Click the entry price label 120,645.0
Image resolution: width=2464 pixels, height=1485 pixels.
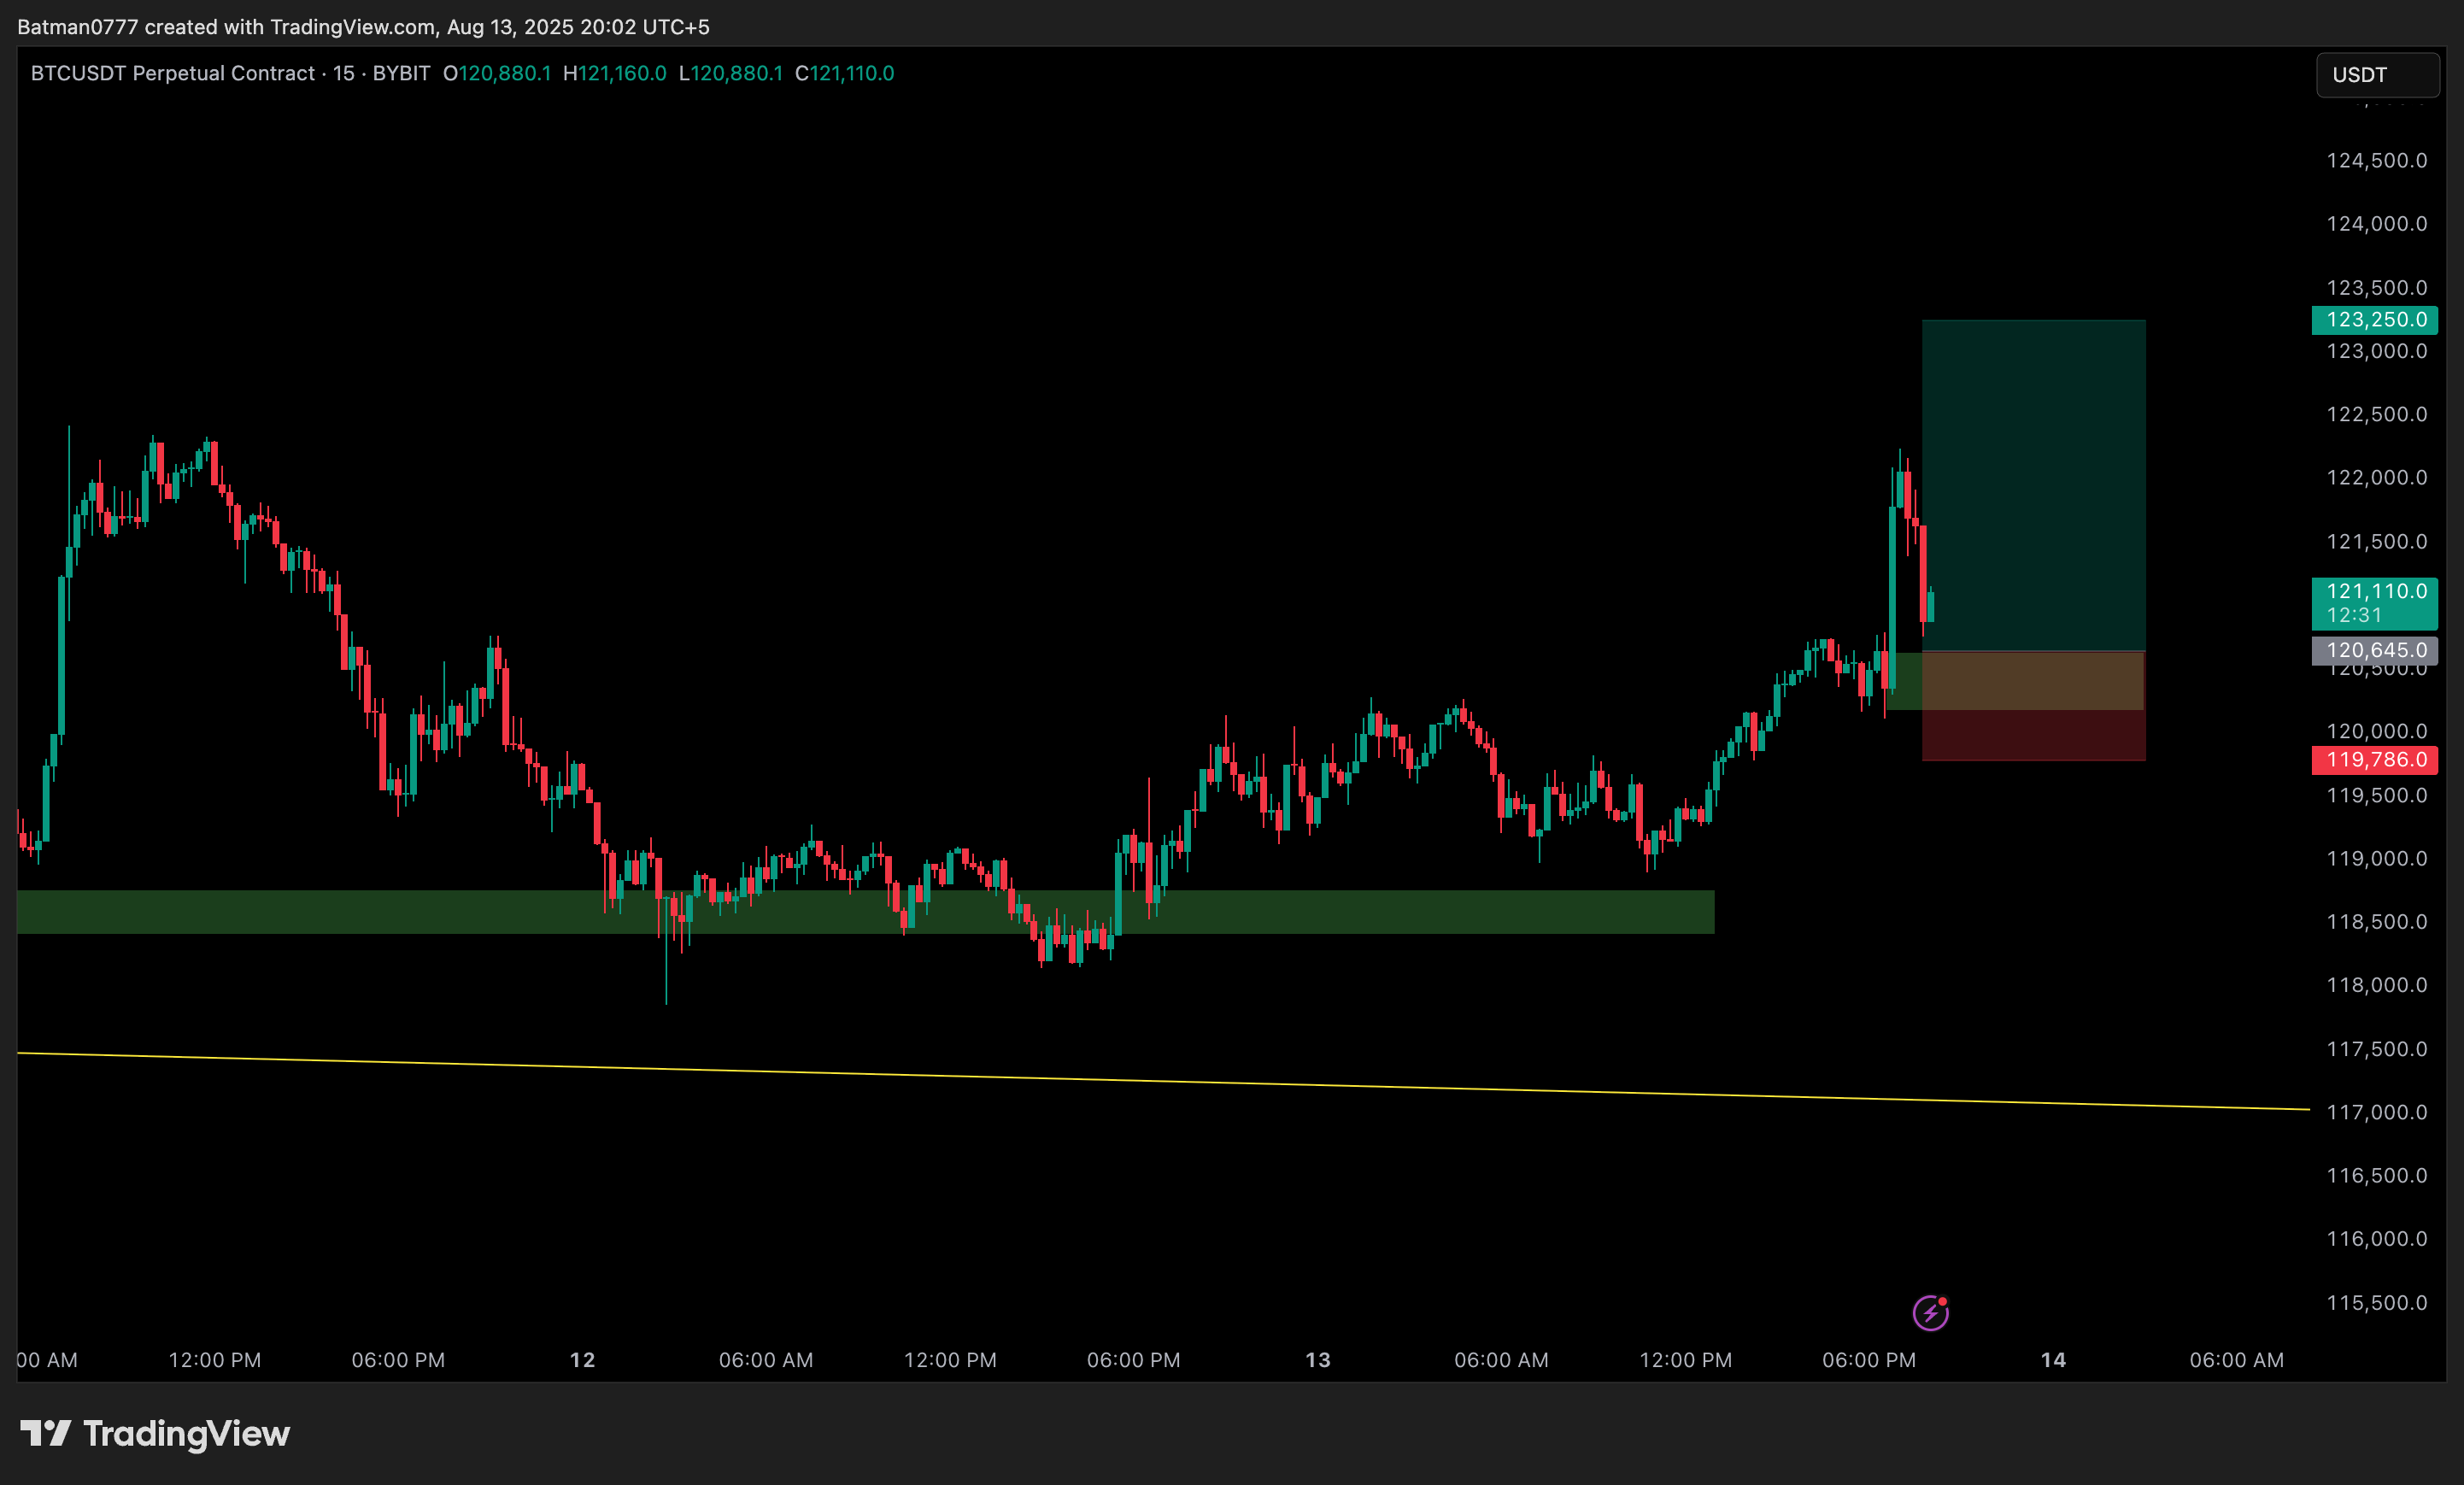(2375, 650)
